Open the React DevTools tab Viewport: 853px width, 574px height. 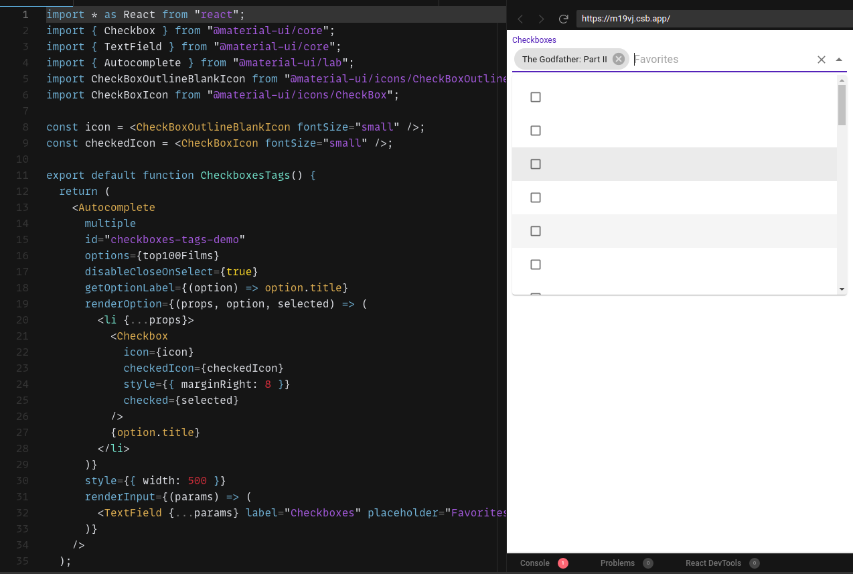pos(713,563)
